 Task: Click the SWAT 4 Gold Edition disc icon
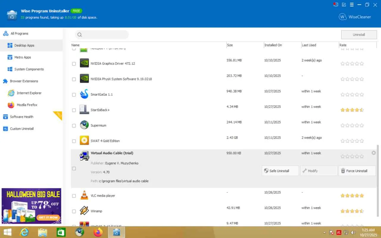tap(84, 140)
